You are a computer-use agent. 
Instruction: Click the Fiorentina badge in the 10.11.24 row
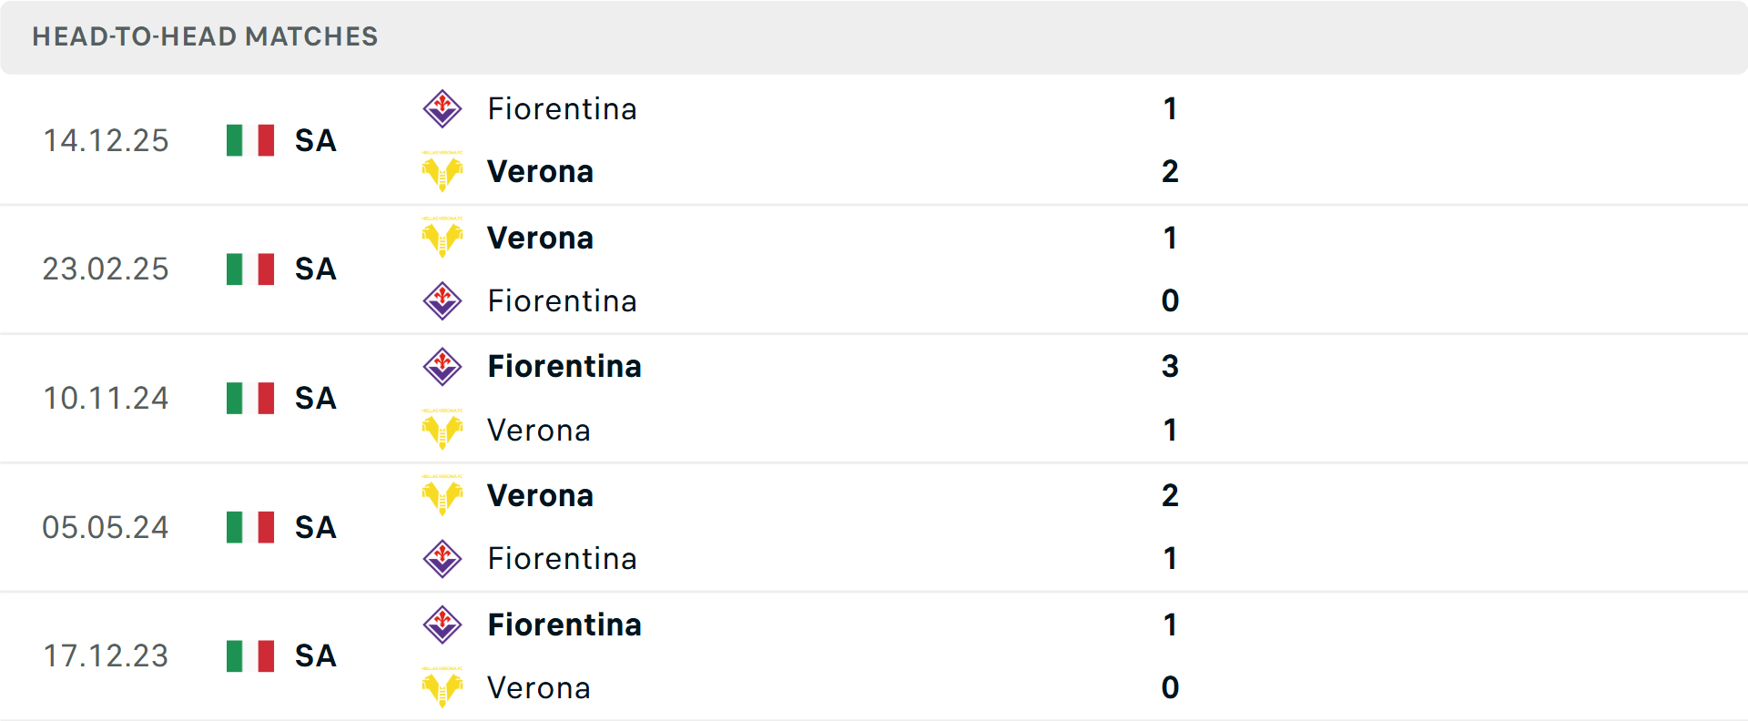[442, 366]
